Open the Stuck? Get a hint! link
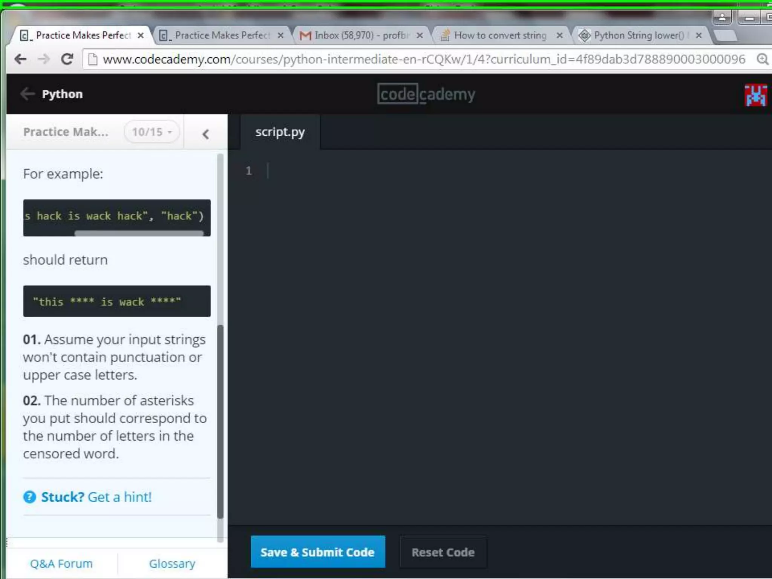 96,497
